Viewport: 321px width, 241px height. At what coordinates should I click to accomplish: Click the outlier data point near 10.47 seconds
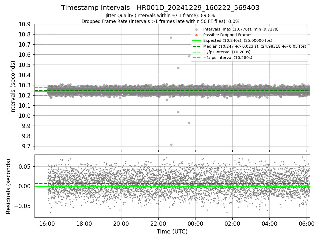[178, 68]
